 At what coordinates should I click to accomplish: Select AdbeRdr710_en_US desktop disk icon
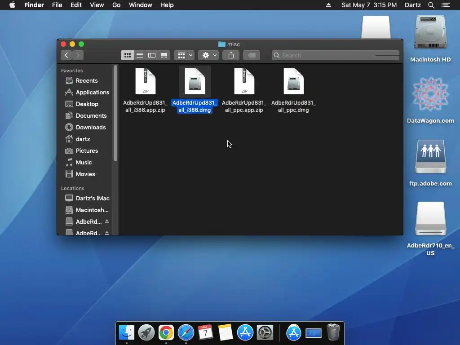pyautogui.click(x=430, y=219)
